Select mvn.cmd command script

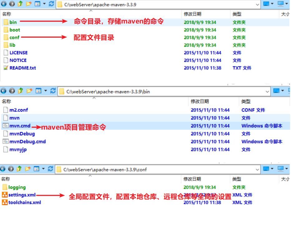[17, 126]
